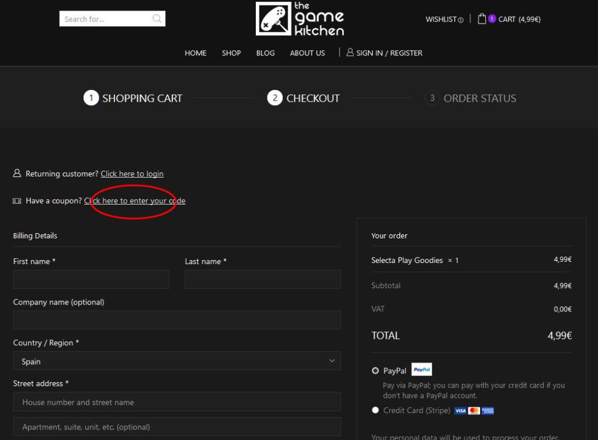This screenshot has height=440, width=598.
Task: Focus the First name field
Action: click(91, 279)
